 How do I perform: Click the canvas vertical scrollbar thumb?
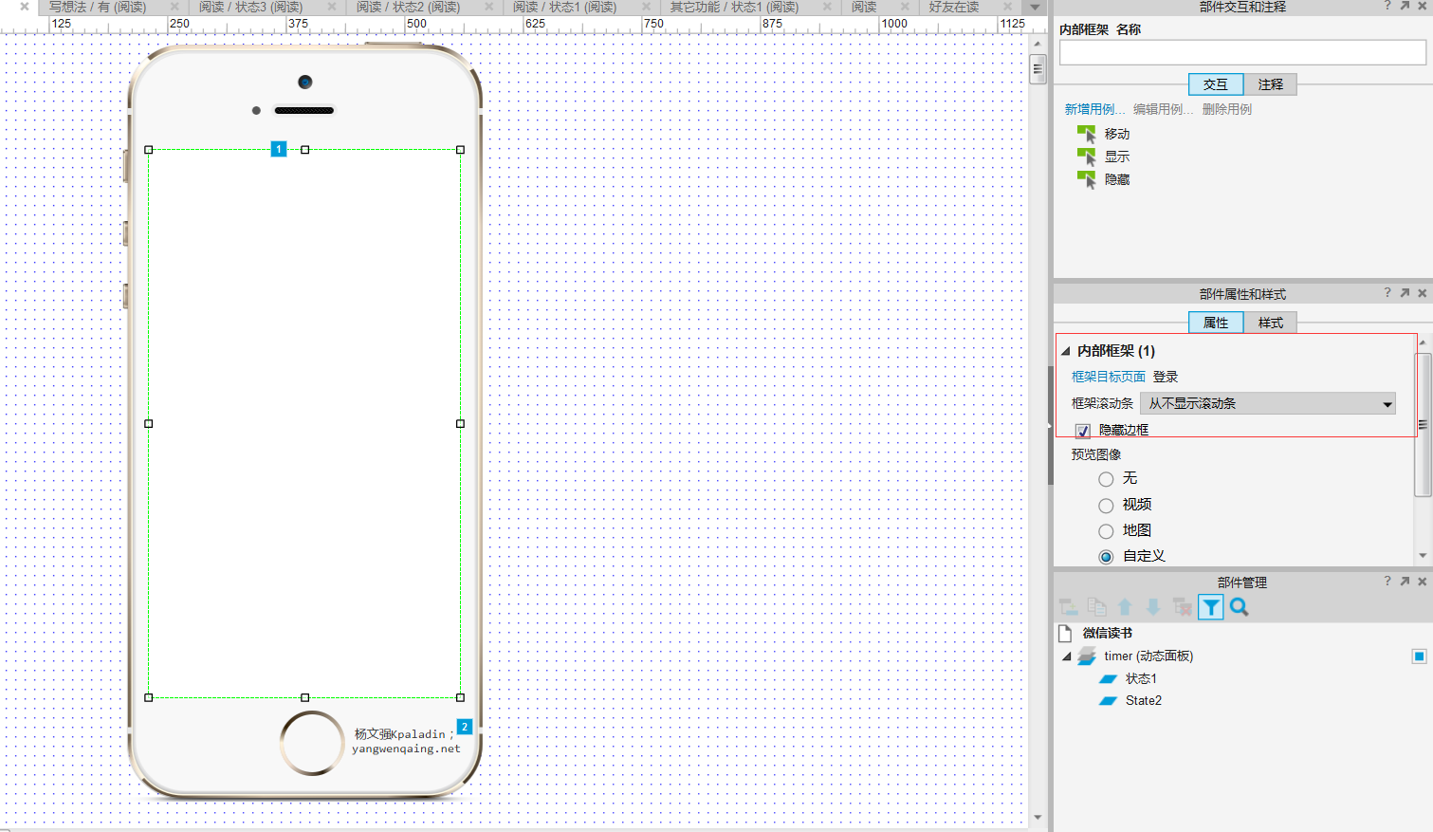(x=1038, y=68)
